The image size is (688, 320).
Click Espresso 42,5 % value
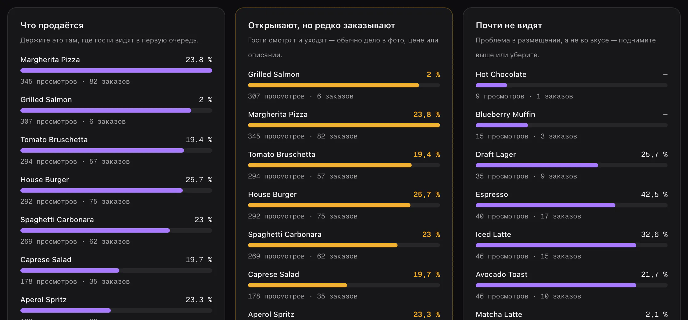coord(654,194)
